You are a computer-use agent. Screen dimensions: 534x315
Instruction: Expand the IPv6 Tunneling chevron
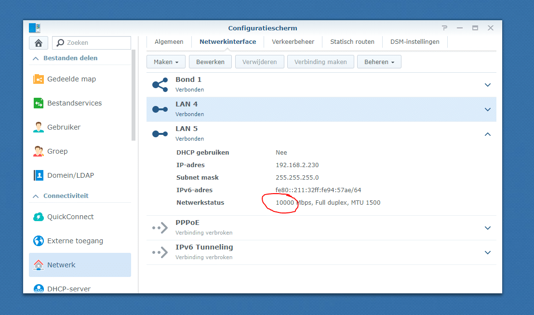click(x=488, y=252)
